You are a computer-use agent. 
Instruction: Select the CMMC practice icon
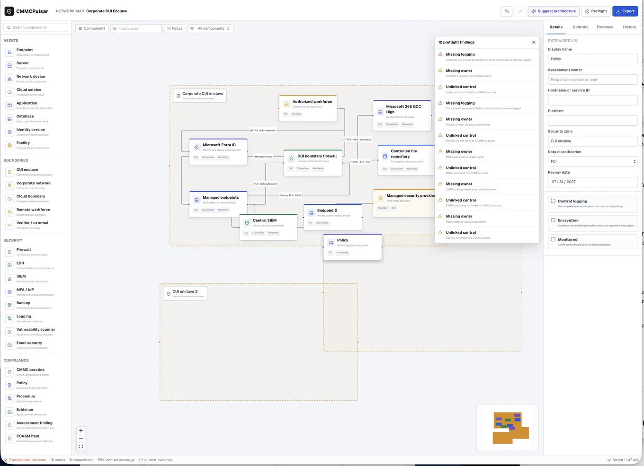pyautogui.click(x=9, y=372)
